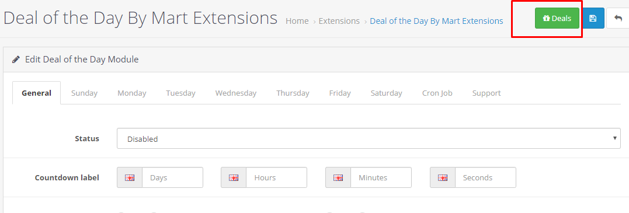Viewport: 629px width, 213px height.
Task: Click Deal of the Day breadcrumb link
Action: tap(436, 21)
